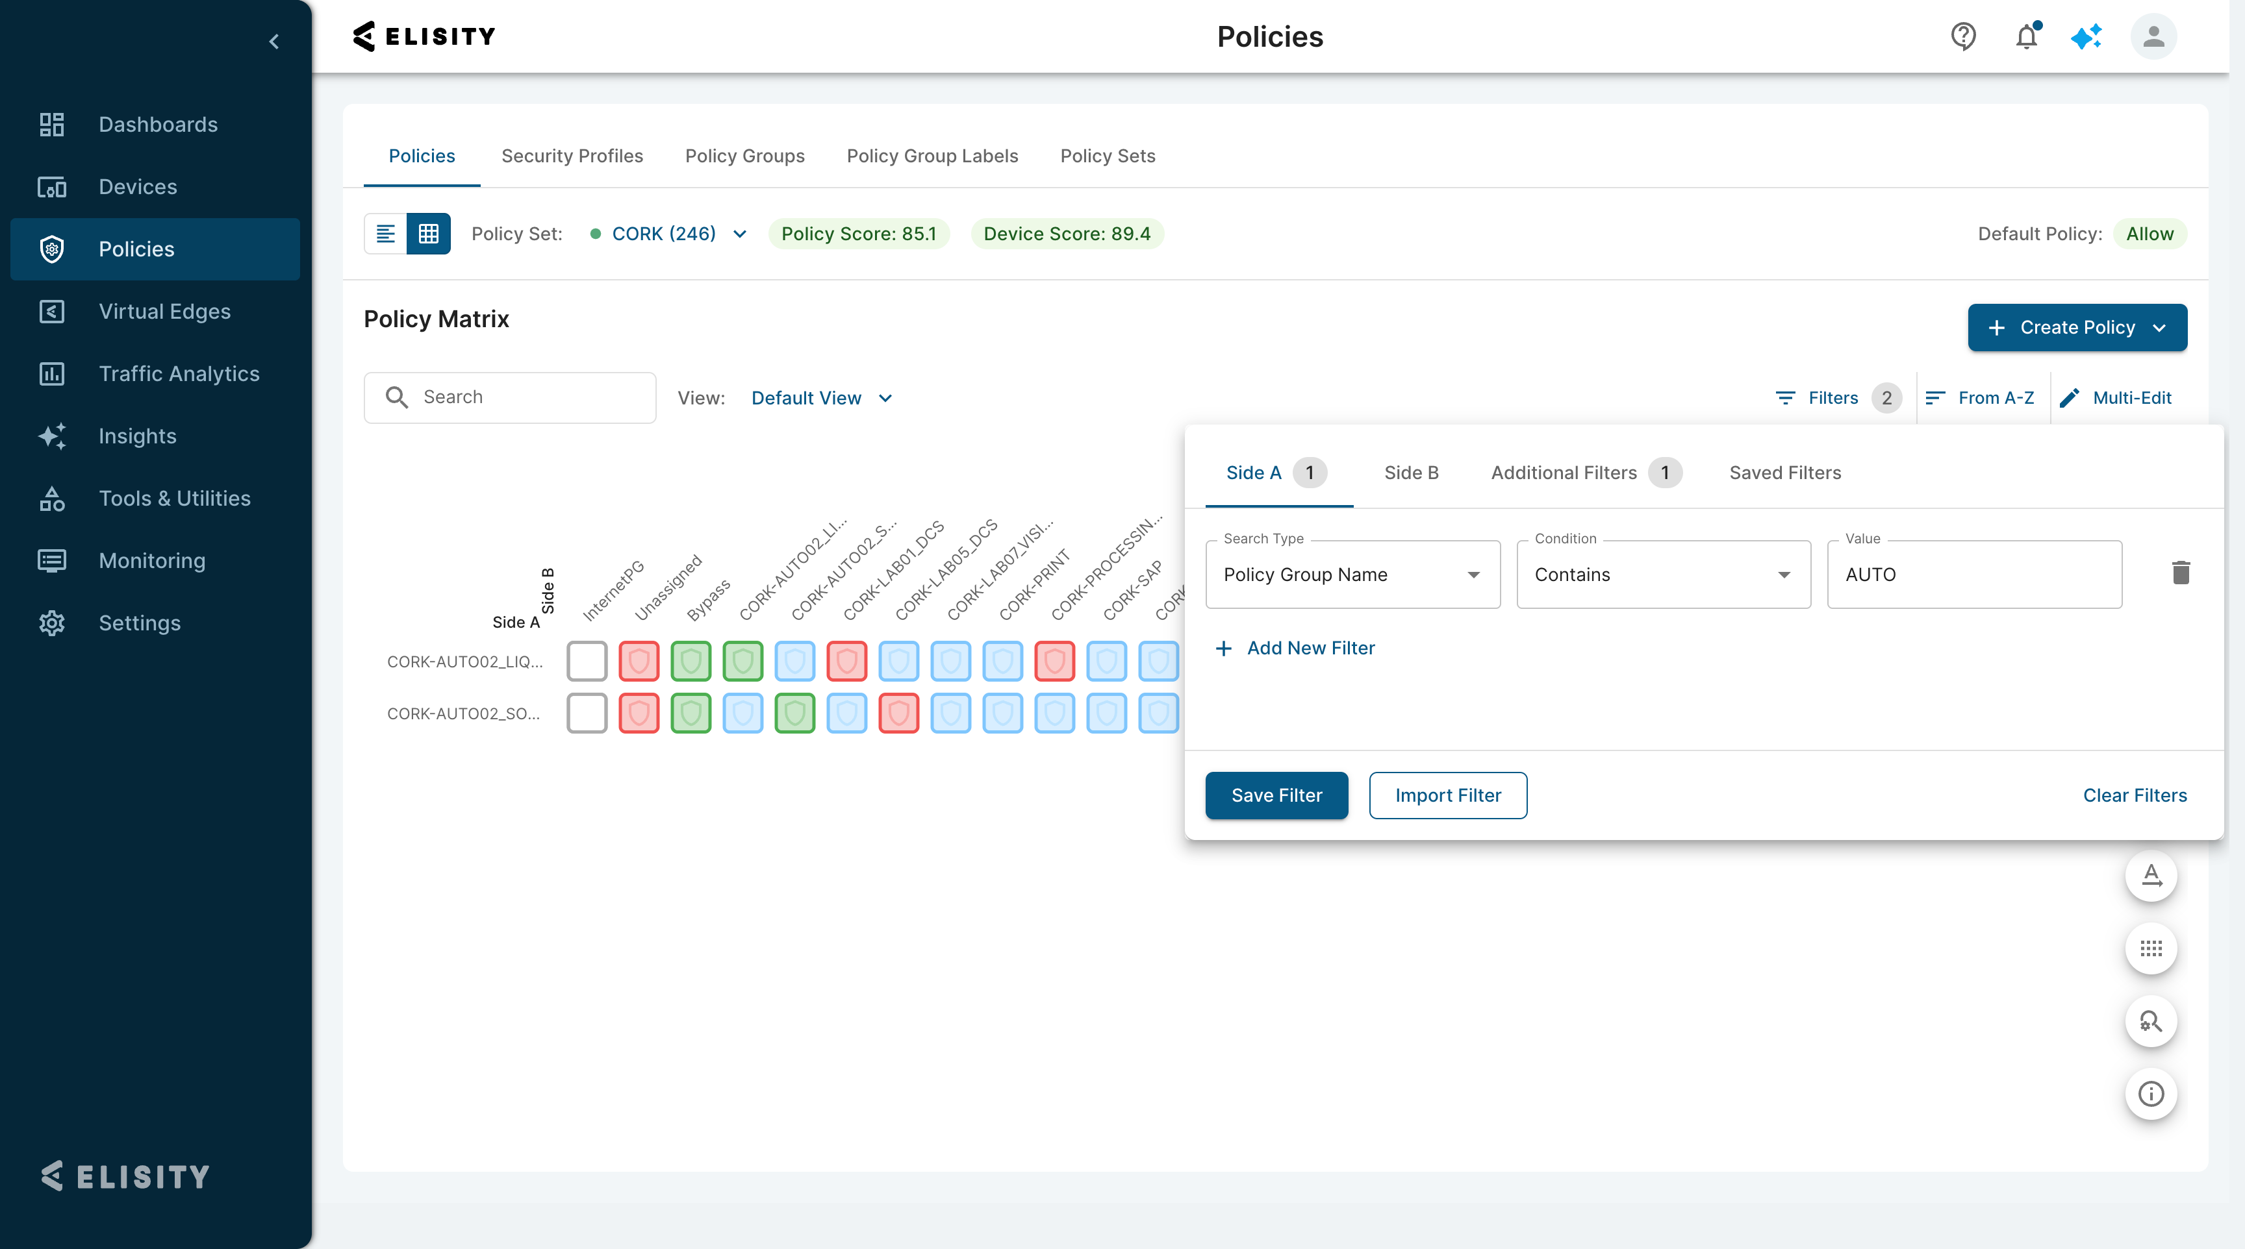Click the Clear Filters link
This screenshot has height=1249, width=2245.
pos(2135,795)
